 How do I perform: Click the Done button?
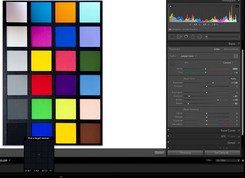click(x=159, y=153)
